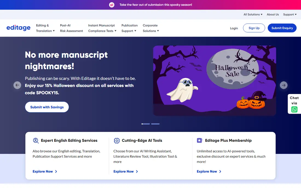The image size is (301, 188).
Task: Click the Cutting-Edge AI Tools heading
Action: click(x=142, y=140)
